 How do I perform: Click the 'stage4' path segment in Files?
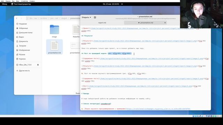coord(64,18)
